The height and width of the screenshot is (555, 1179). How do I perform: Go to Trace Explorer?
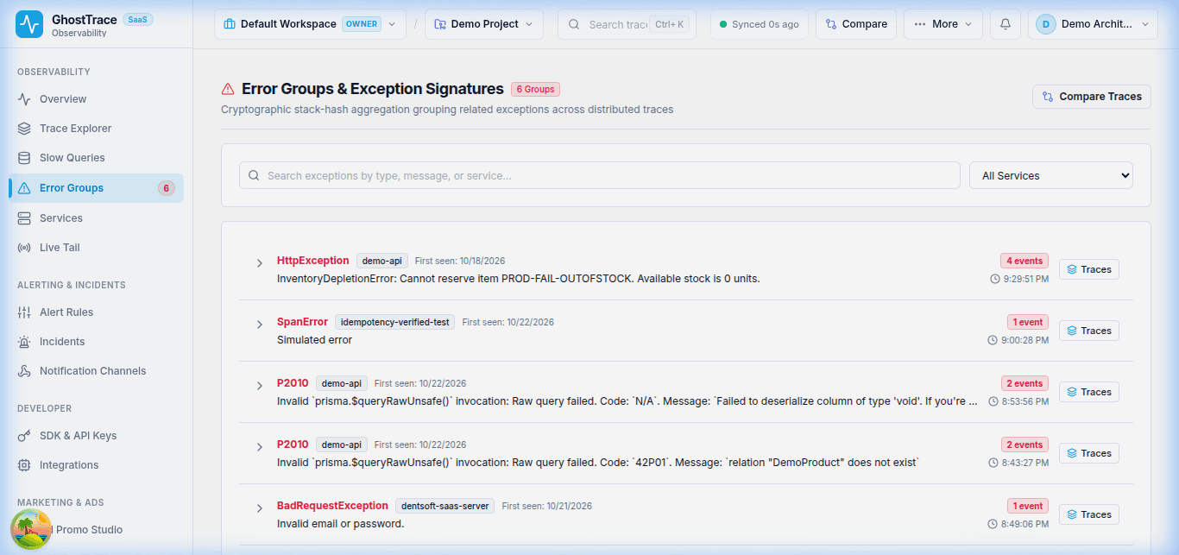coord(96,129)
